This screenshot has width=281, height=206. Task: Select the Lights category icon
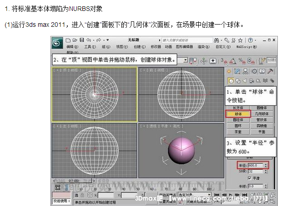(245, 81)
